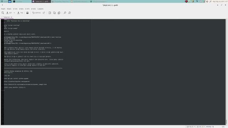Open the tab width dropdown in status bar
Image resolution: width=228 pixels, height=128 pixels.
pyautogui.click(x=201, y=127)
